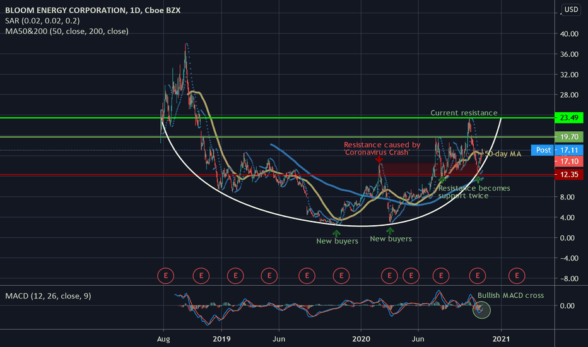
Task: Click the green arrow above left New buyers
Action: (x=336, y=233)
